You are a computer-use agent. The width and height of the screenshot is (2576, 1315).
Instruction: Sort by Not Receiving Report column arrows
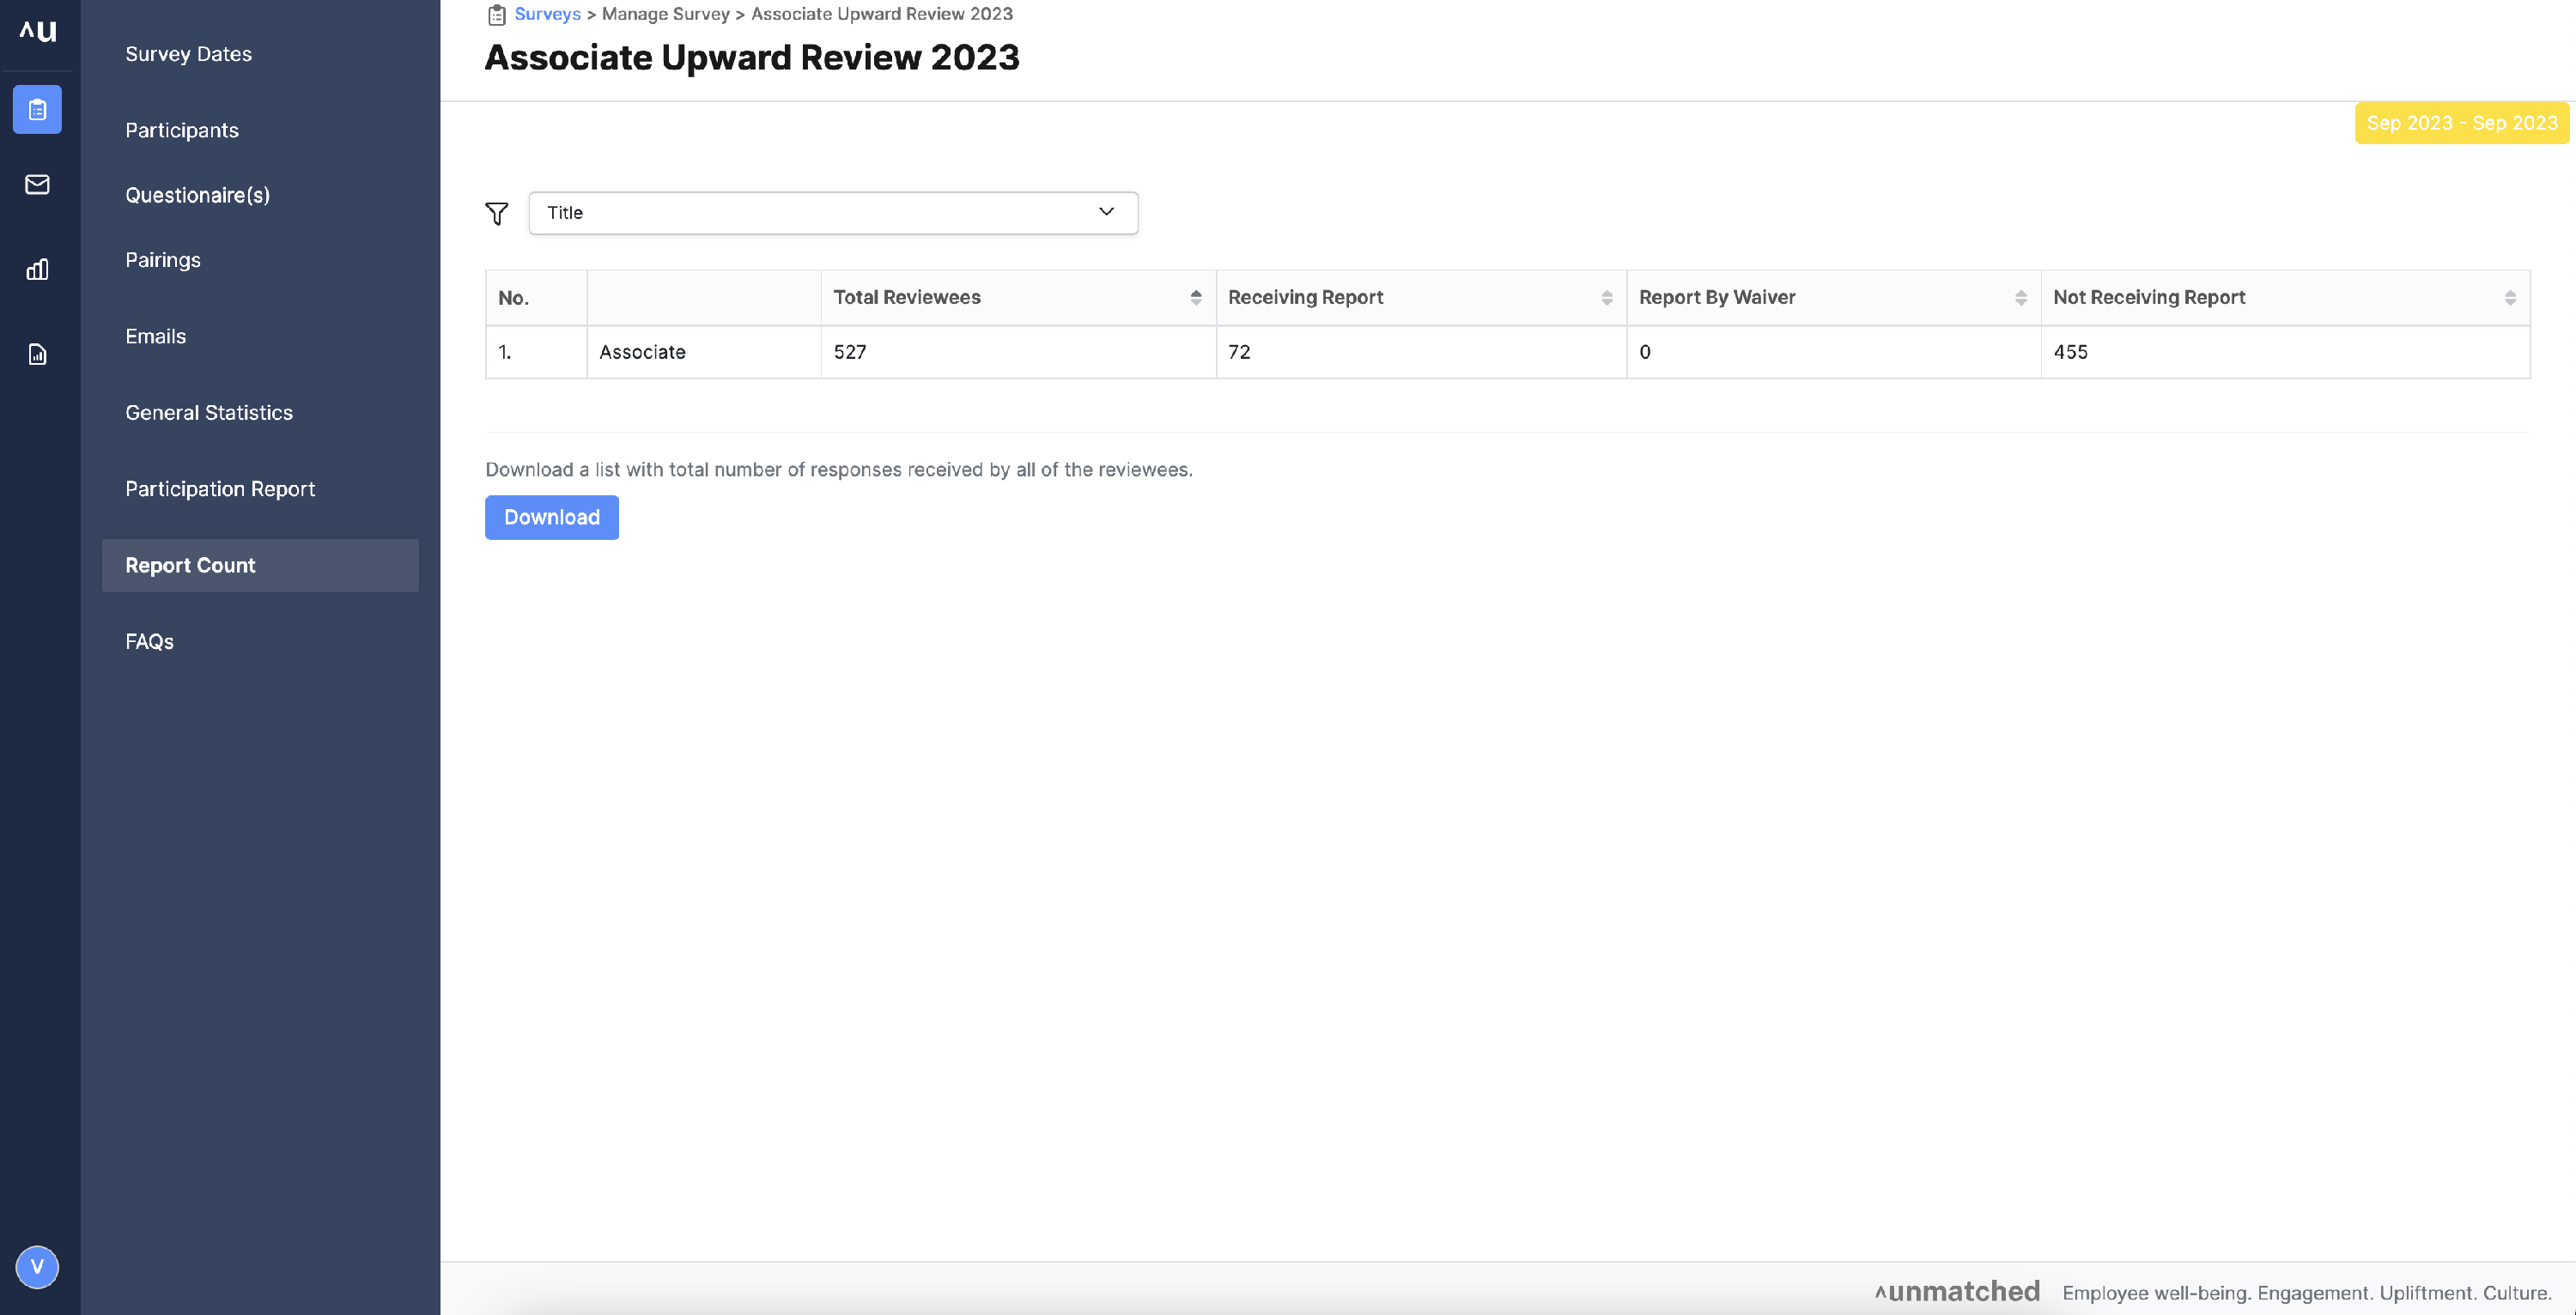coord(2510,298)
